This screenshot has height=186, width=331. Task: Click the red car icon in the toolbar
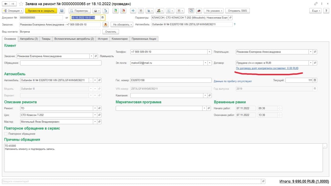[x=199, y=11]
